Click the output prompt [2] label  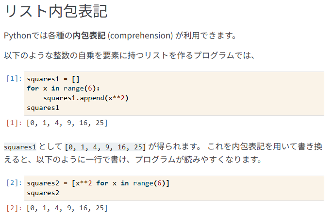coord(15,208)
